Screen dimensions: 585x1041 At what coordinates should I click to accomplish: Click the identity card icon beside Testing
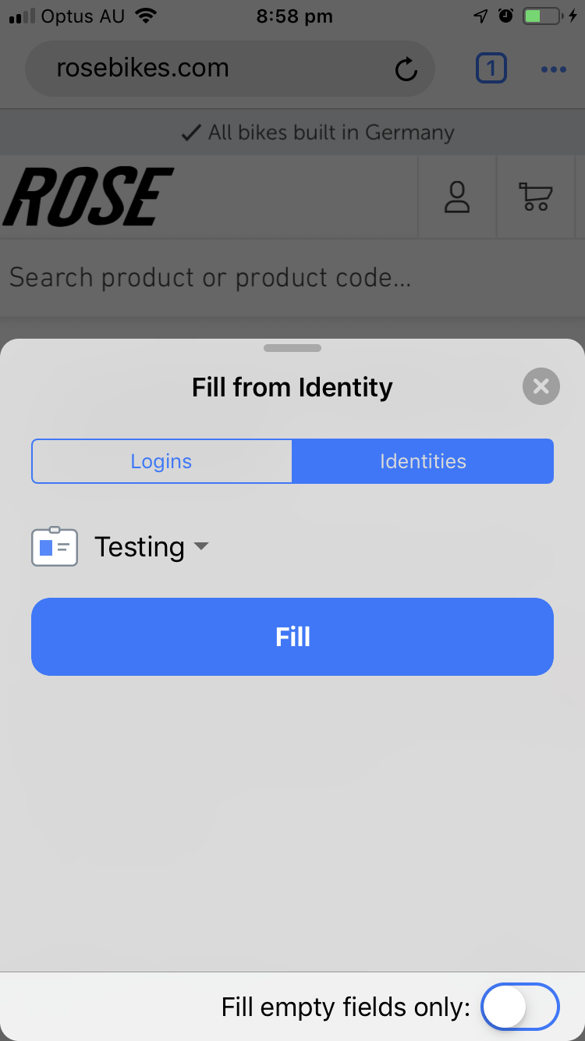(x=54, y=546)
